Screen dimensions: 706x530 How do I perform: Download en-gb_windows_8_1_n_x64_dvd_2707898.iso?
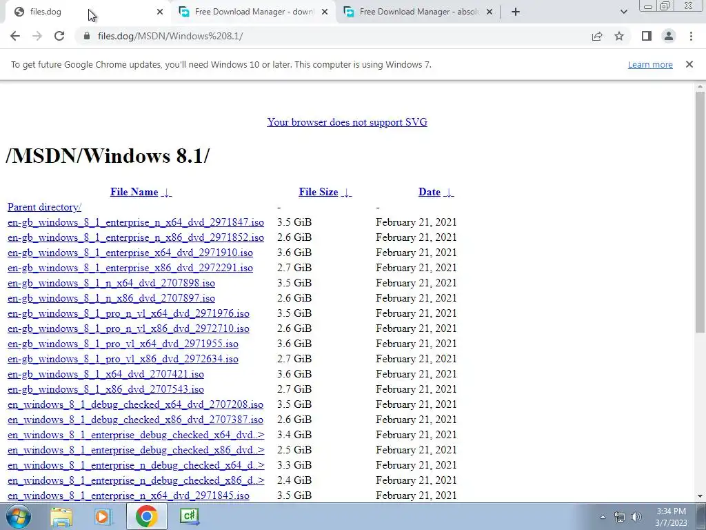[x=111, y=283]
